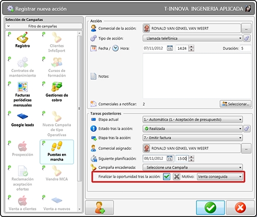This screenshot has width=257, height=217.
Task: Enable Finalizar la oportunidad green check toggle
Action: 167,176
